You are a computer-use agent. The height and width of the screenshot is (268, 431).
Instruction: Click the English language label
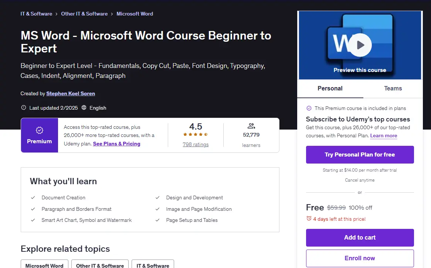tap(98, 108)
